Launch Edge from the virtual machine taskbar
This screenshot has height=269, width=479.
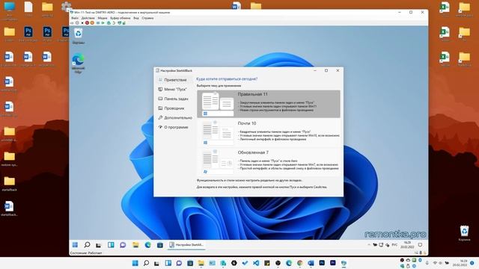pyautogui.click(x=148, y=244)
